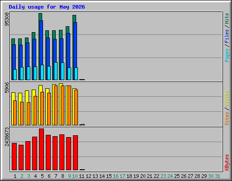The height and width of the screenshot is (181, 232).
Task: Click day 29 on the x-axis
Action: (204, 176)
